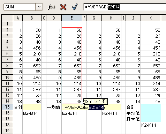Click cell D11 containing 10
This screenshot has width=166, height=134.
click(54, 83)
